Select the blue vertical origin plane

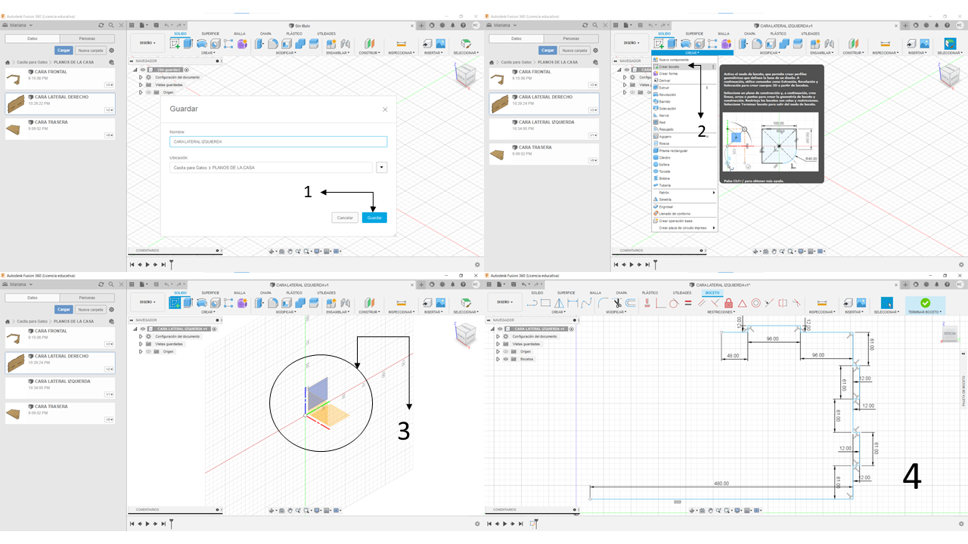click(317, 396)
